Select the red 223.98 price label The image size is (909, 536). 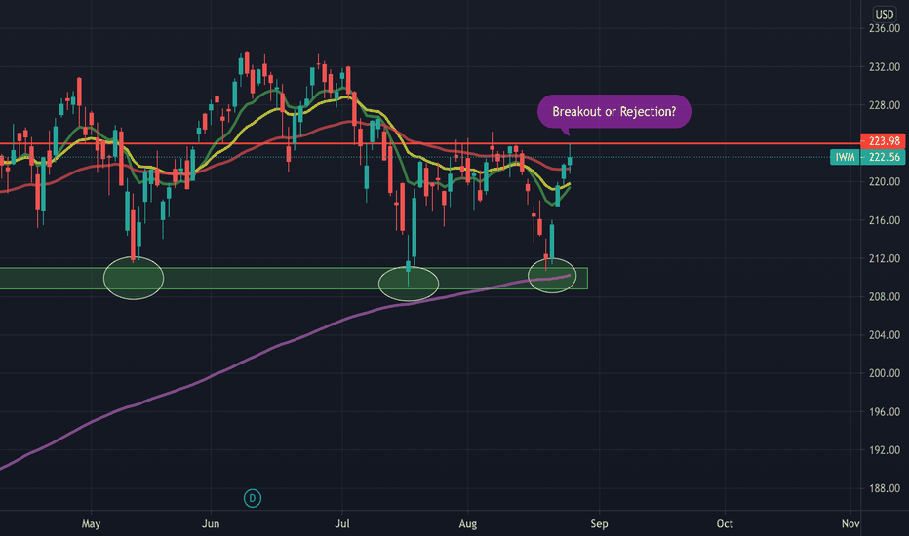[883, 140]
